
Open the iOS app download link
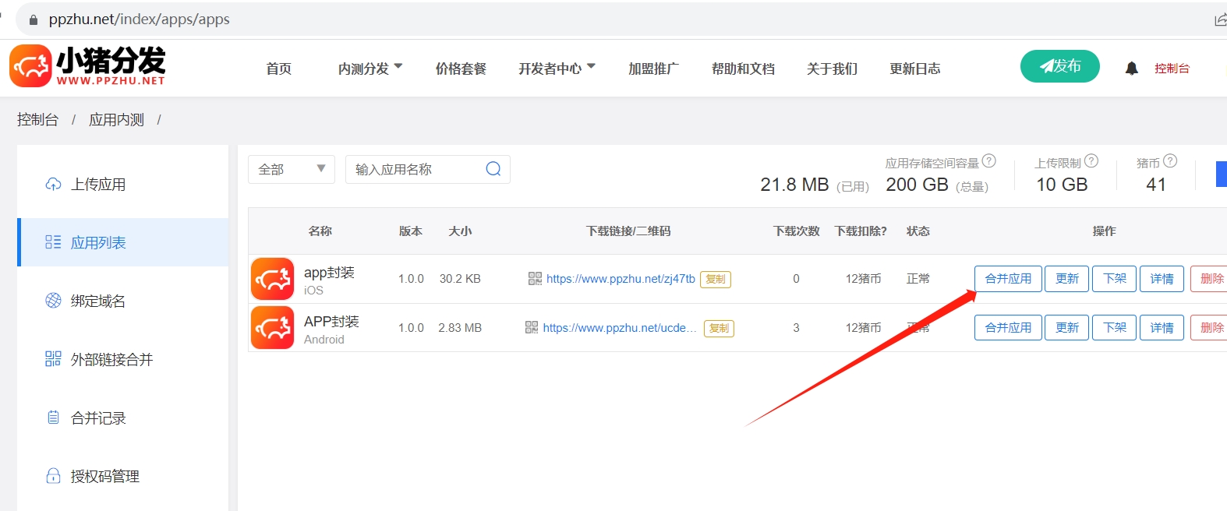pyautogui.click(x=621, y=279)
